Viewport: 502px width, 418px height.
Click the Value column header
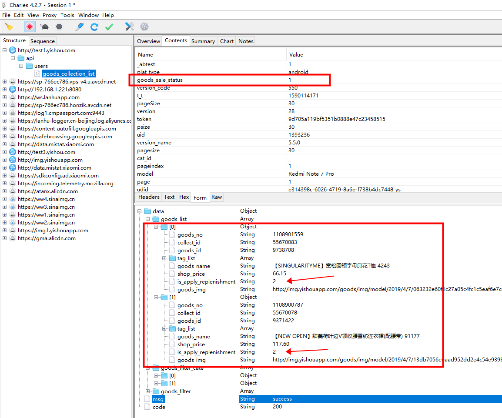[x=394, y=55]
